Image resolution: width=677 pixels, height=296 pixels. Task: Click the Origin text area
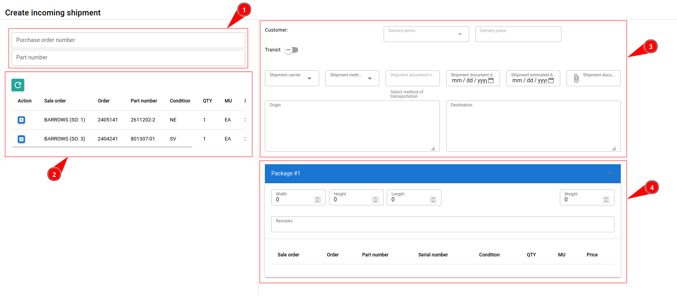[352, 127]
